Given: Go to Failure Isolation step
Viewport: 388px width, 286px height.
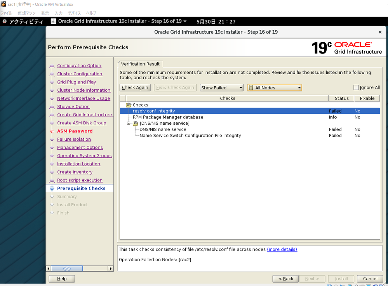Looking at the screenshot, I should [x=74, y=139].
